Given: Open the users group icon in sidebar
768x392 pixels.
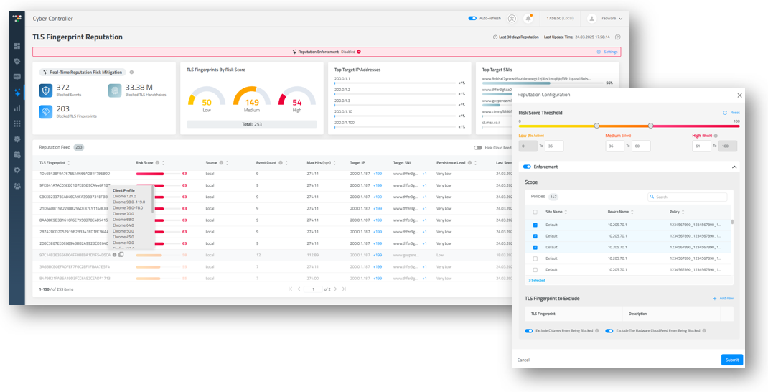Looking at the screenshot, I should pyautogui.click(x=17, y=186).
